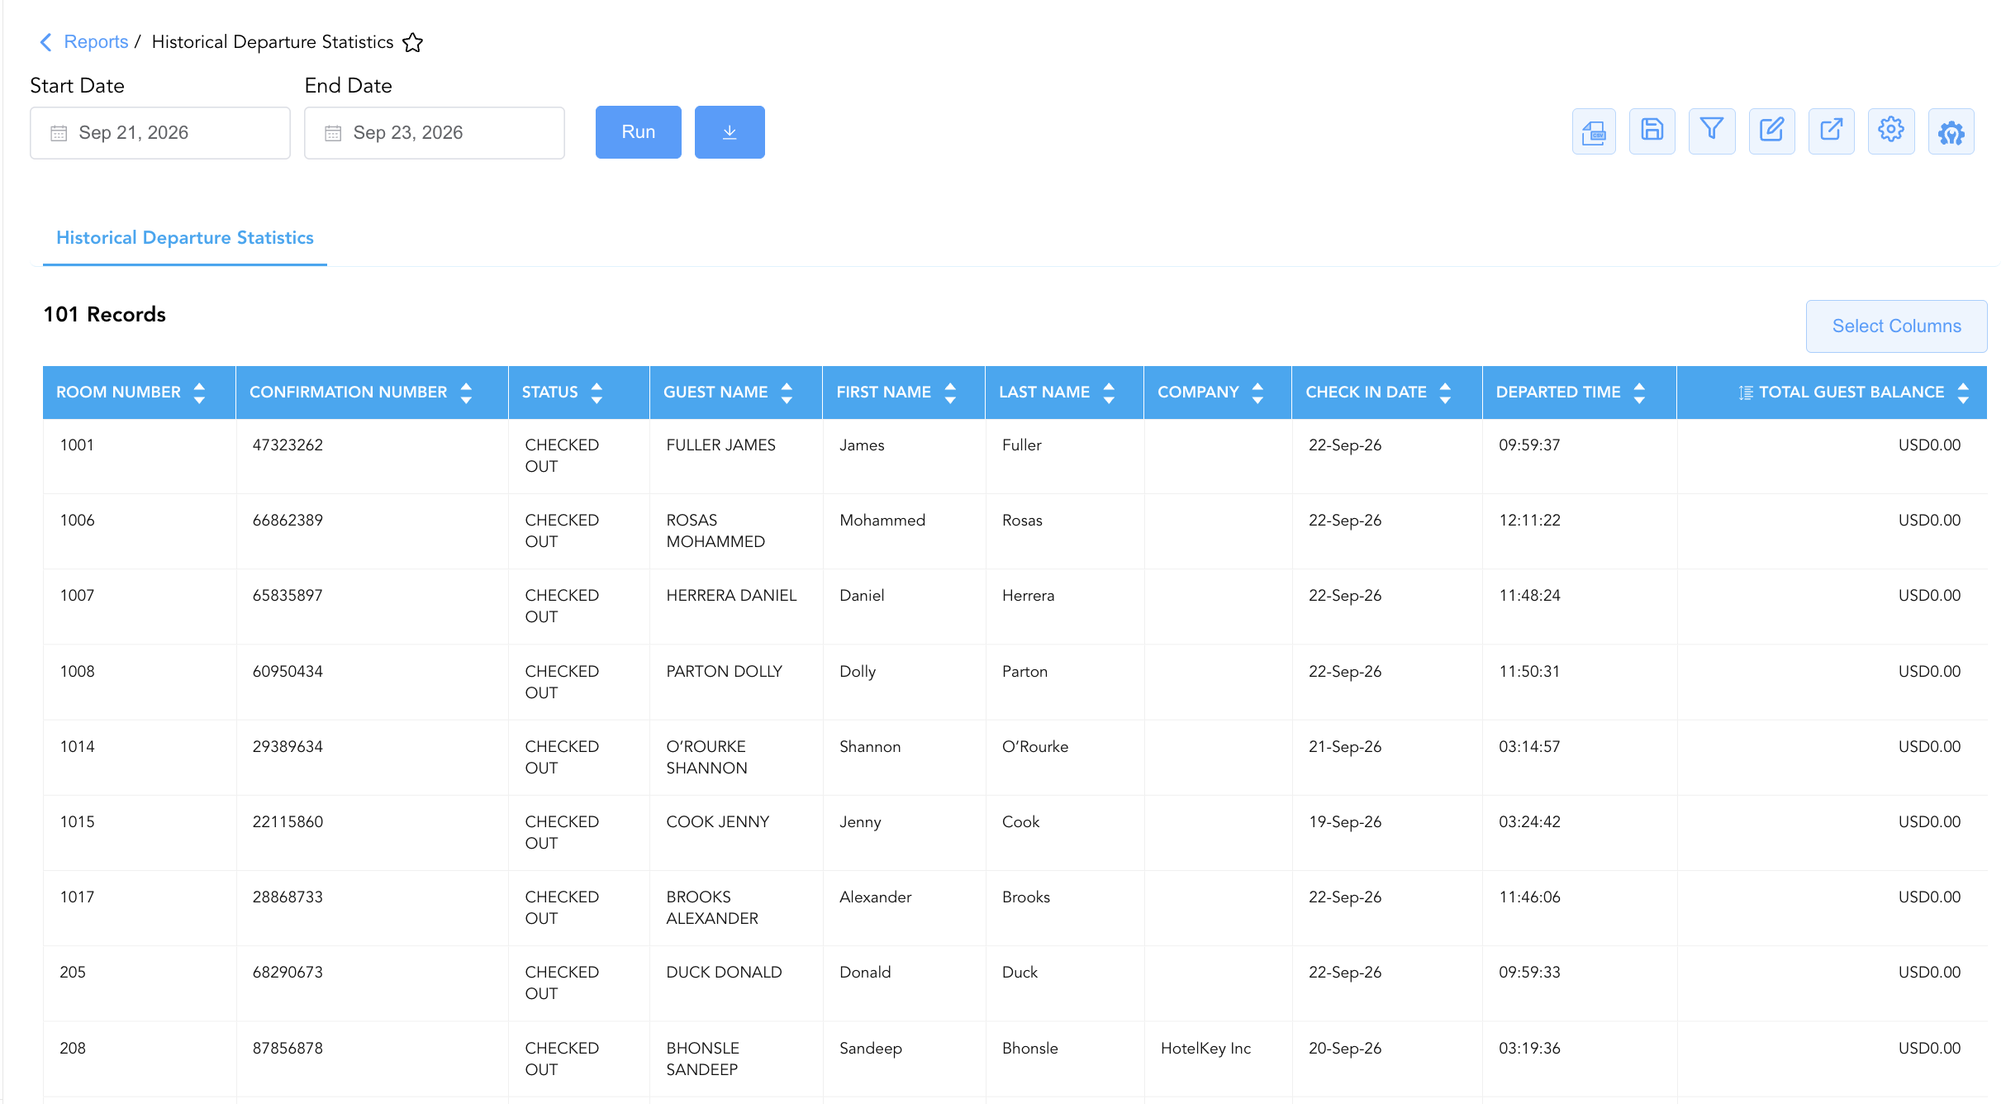Screen dimensions: 2006x1104
Task: Sort by Check In Date column arrows
Action: (x=1445, y=393)
